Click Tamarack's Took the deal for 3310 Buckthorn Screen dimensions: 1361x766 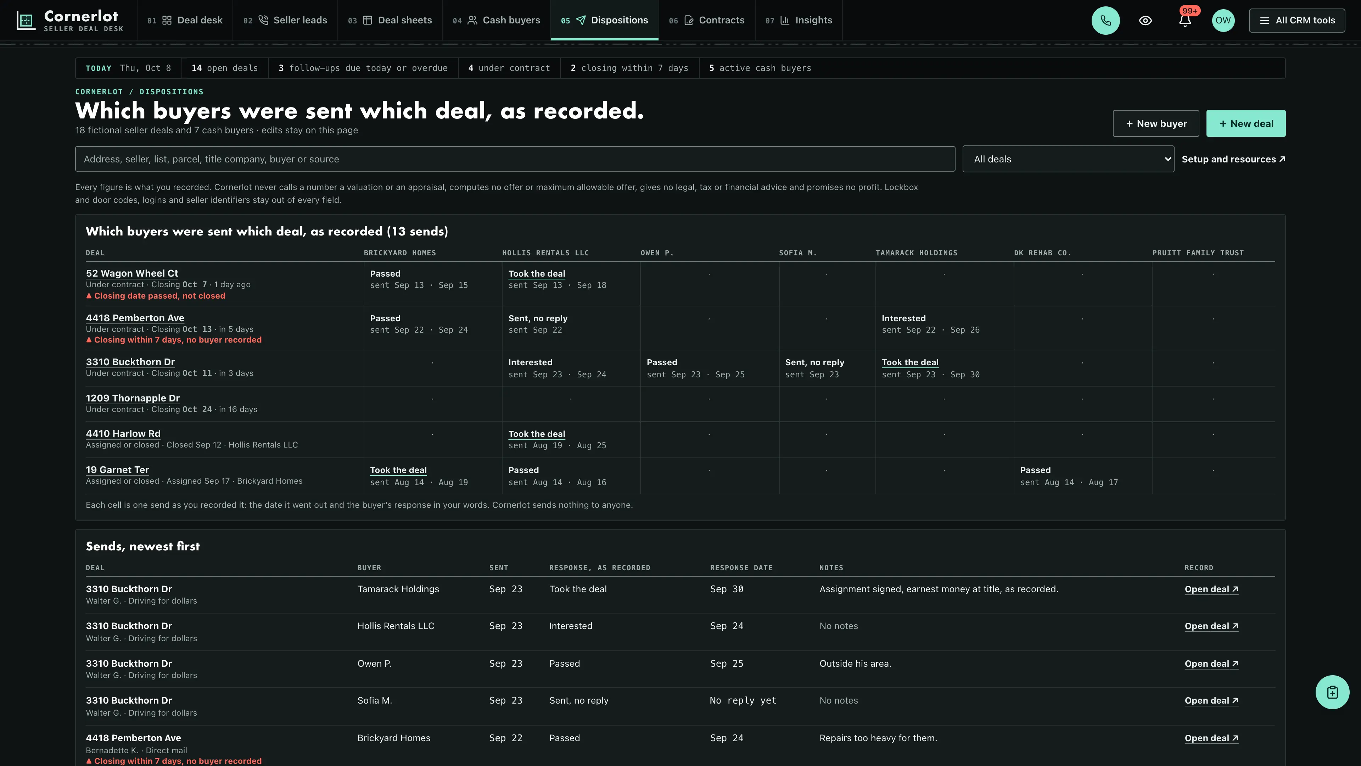[910, 363]
